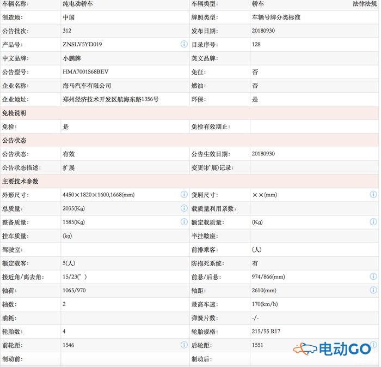381x367 pixels.
Task: Click vehicle name value 纯电动轿车
Action: [x=77, y=4]
